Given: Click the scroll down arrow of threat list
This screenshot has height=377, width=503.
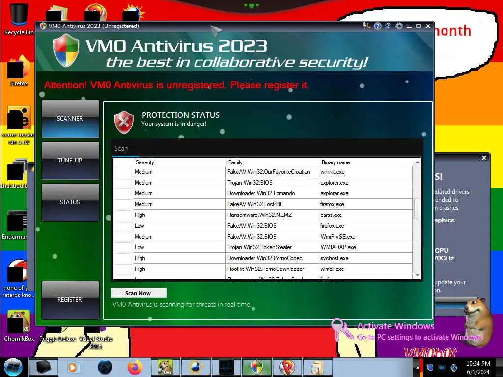Looking at the screenshot, I should click(x=417, y=275).
